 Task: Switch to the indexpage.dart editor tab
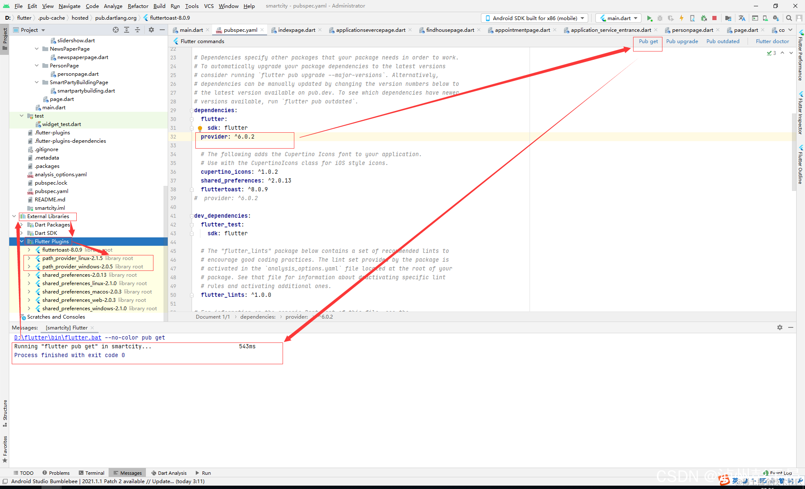tap(296, 30)
